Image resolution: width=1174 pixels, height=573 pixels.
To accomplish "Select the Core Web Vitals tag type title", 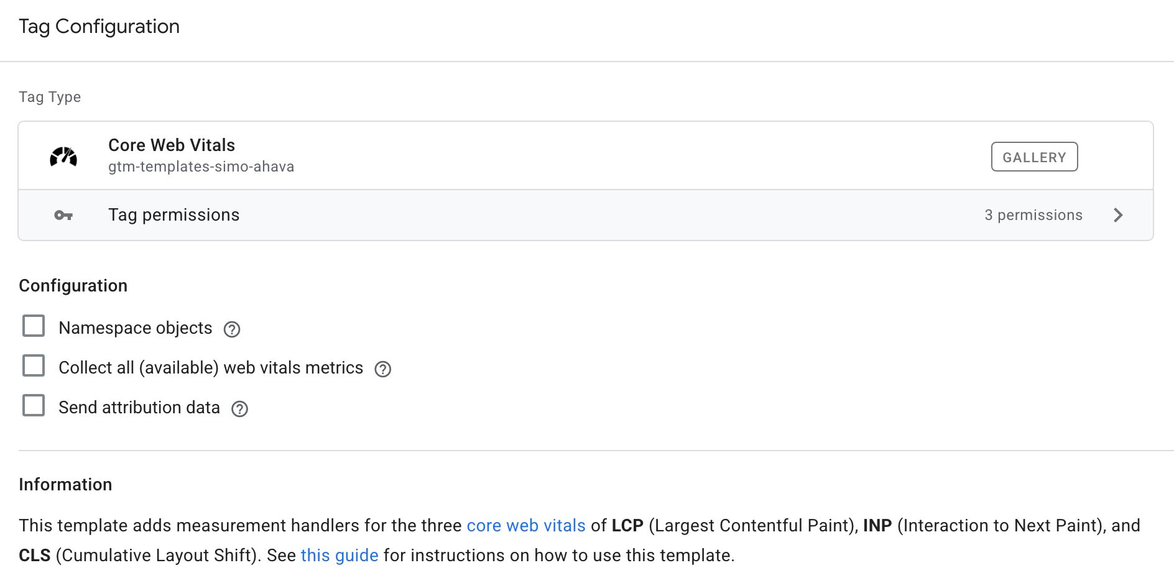I will click(x=172, y=145).
